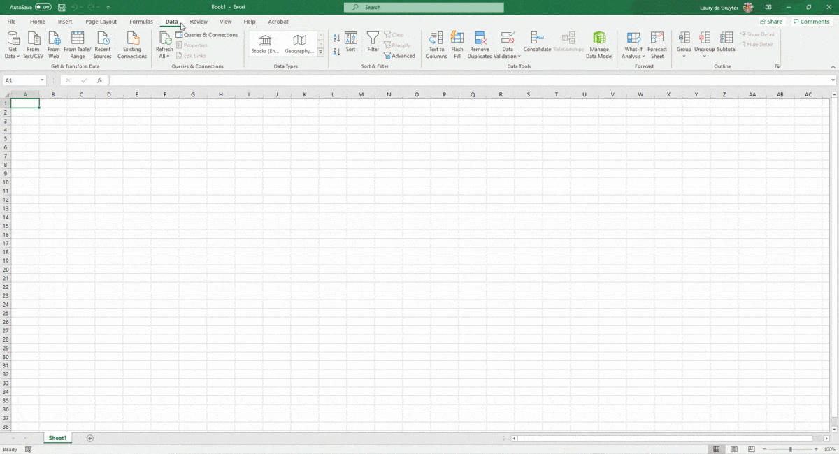
Task: Expand the Ungroup dropdown arrow
Action: coord(705,57)
